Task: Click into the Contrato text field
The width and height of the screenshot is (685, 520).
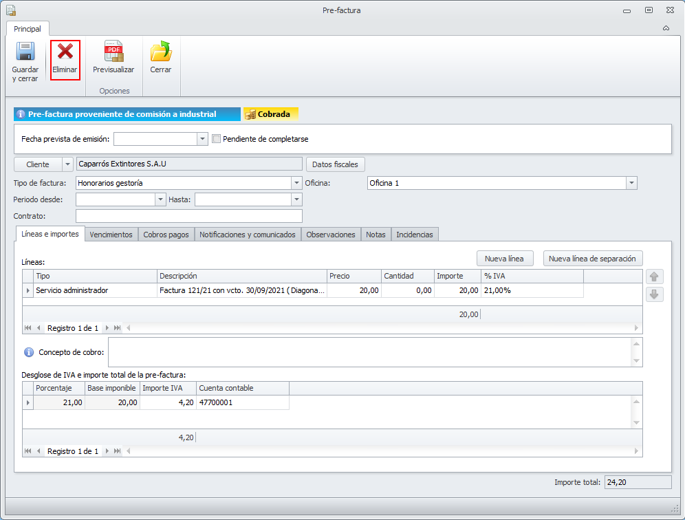Action: [188, 217]
